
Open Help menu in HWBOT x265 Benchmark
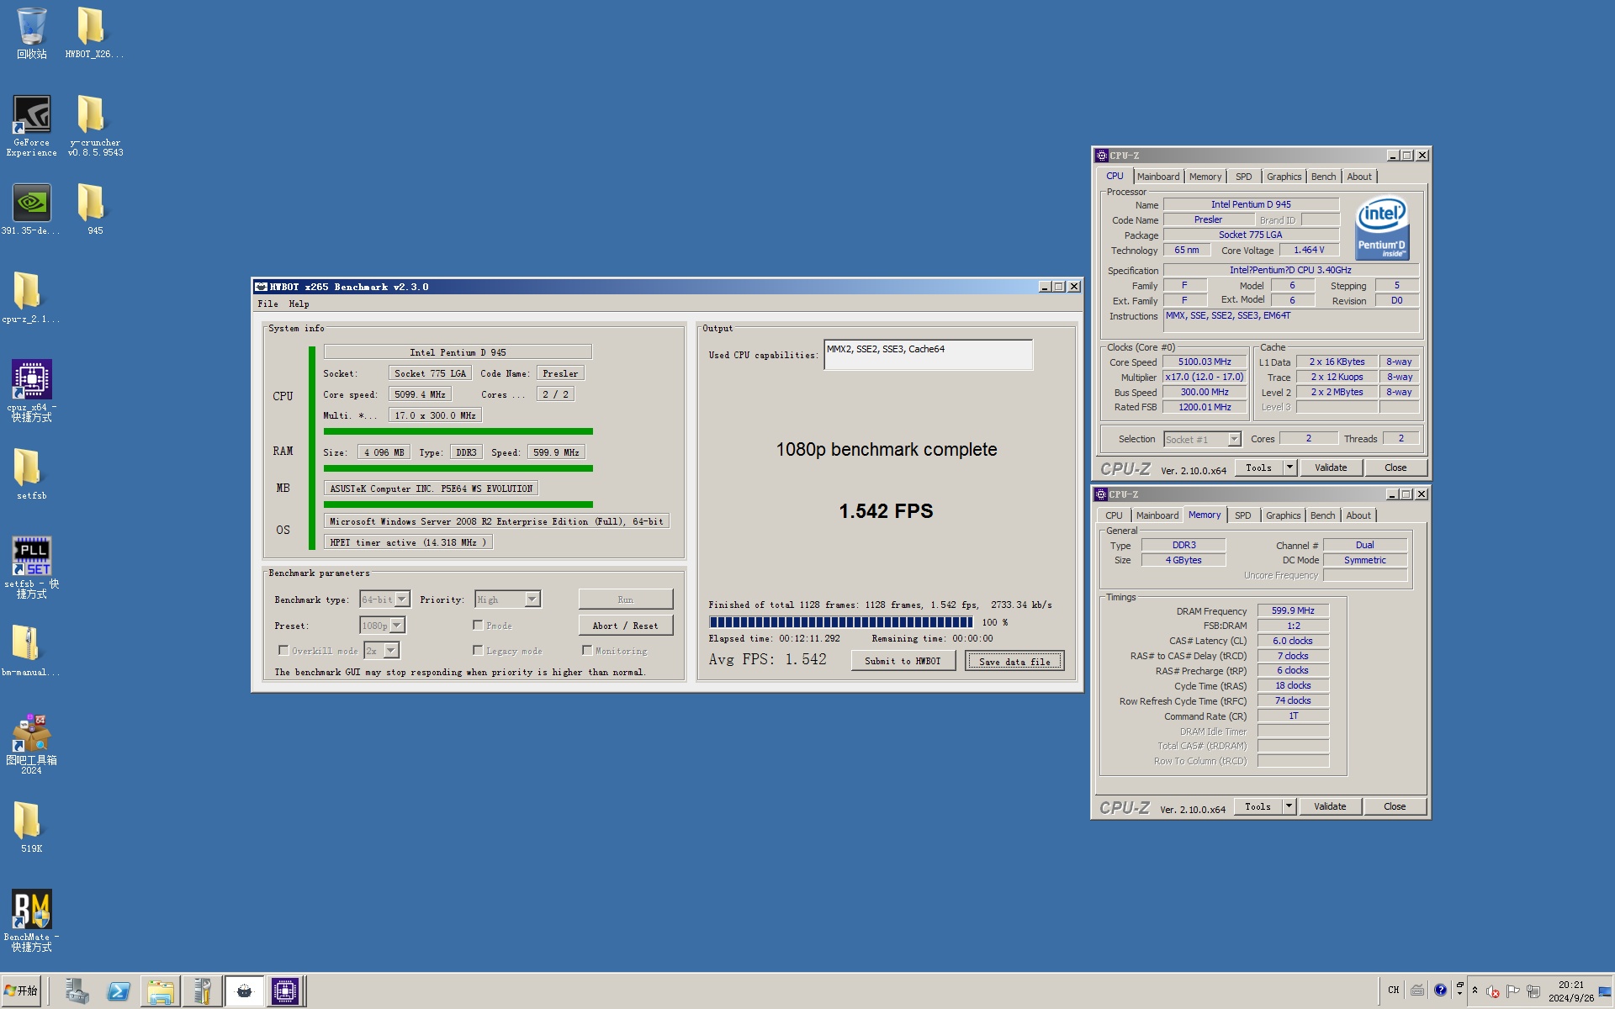(x=299, y=304)
